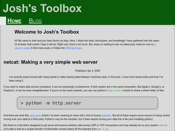Image resolution: width=175 pixels, height=131 pixels.
Task: Open the Blog navigation tab
Action: point(35,21)
